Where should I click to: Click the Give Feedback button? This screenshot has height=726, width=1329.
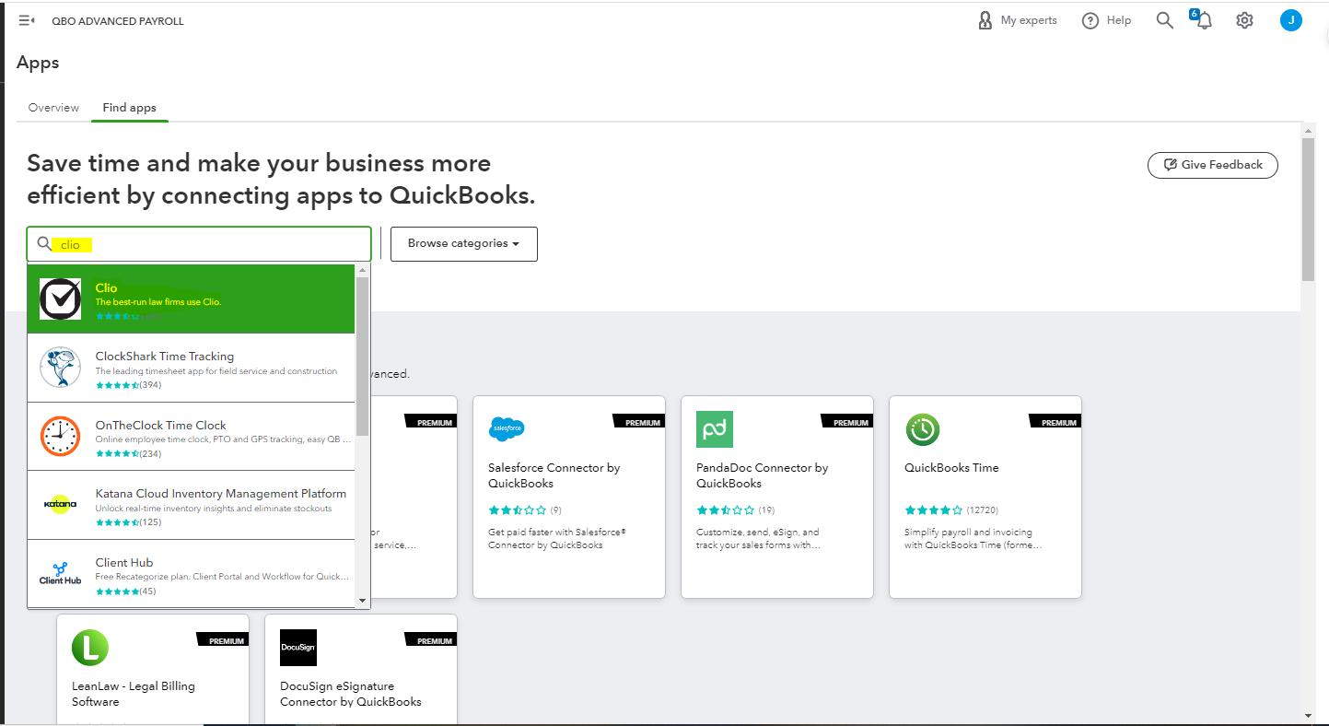click(x=1213, y=165)
